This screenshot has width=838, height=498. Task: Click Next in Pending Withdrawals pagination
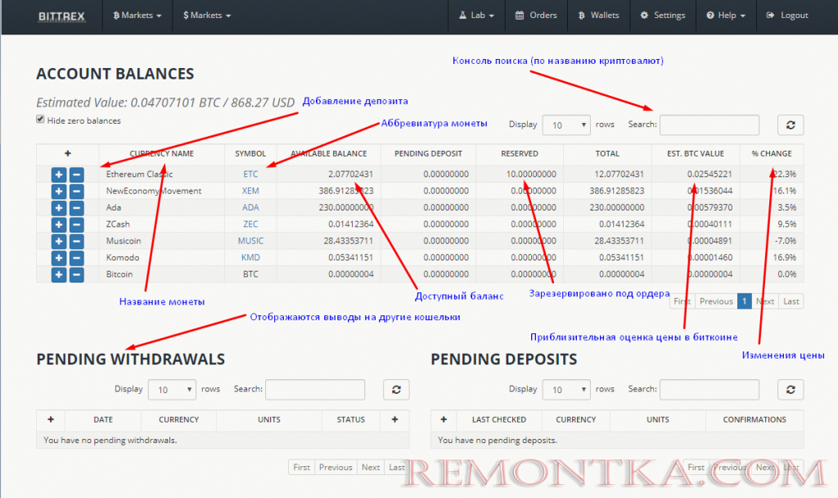(x=371, y=467)
